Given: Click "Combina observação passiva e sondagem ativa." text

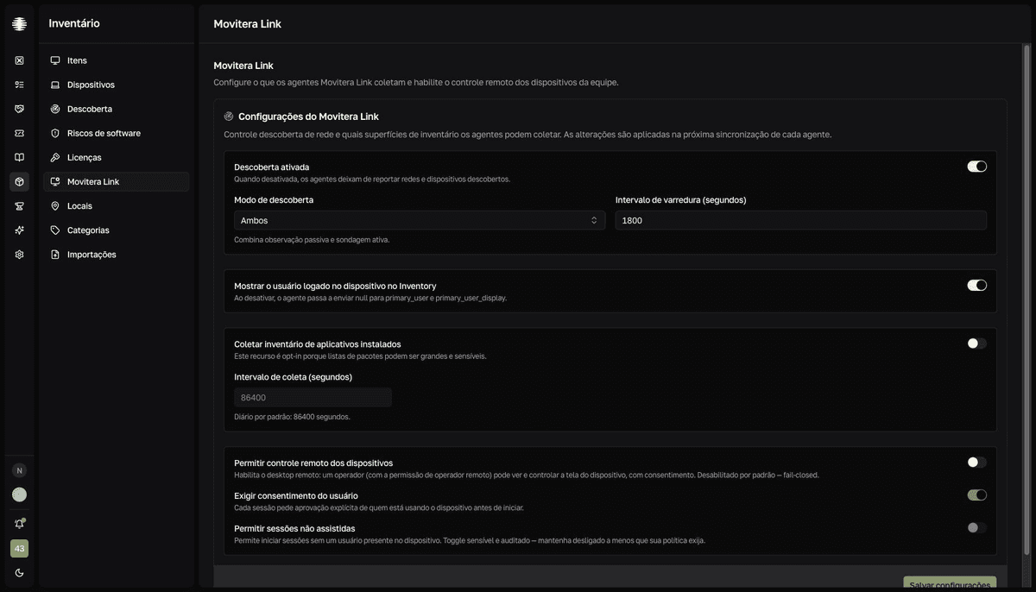Looking at the screenshot, I should [x=312, y=240].
